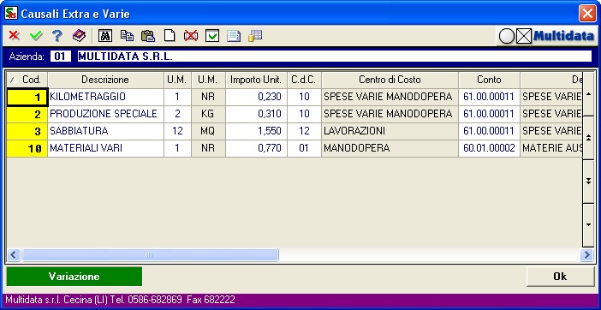Click the 60.01.00002 account cell
Viewport: 601px width, 310px height.
click(489, 149)
